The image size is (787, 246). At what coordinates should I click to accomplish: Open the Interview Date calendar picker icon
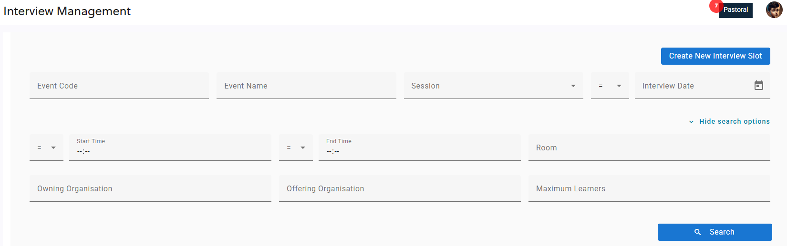pyautogui.click(x=758, y=86)
